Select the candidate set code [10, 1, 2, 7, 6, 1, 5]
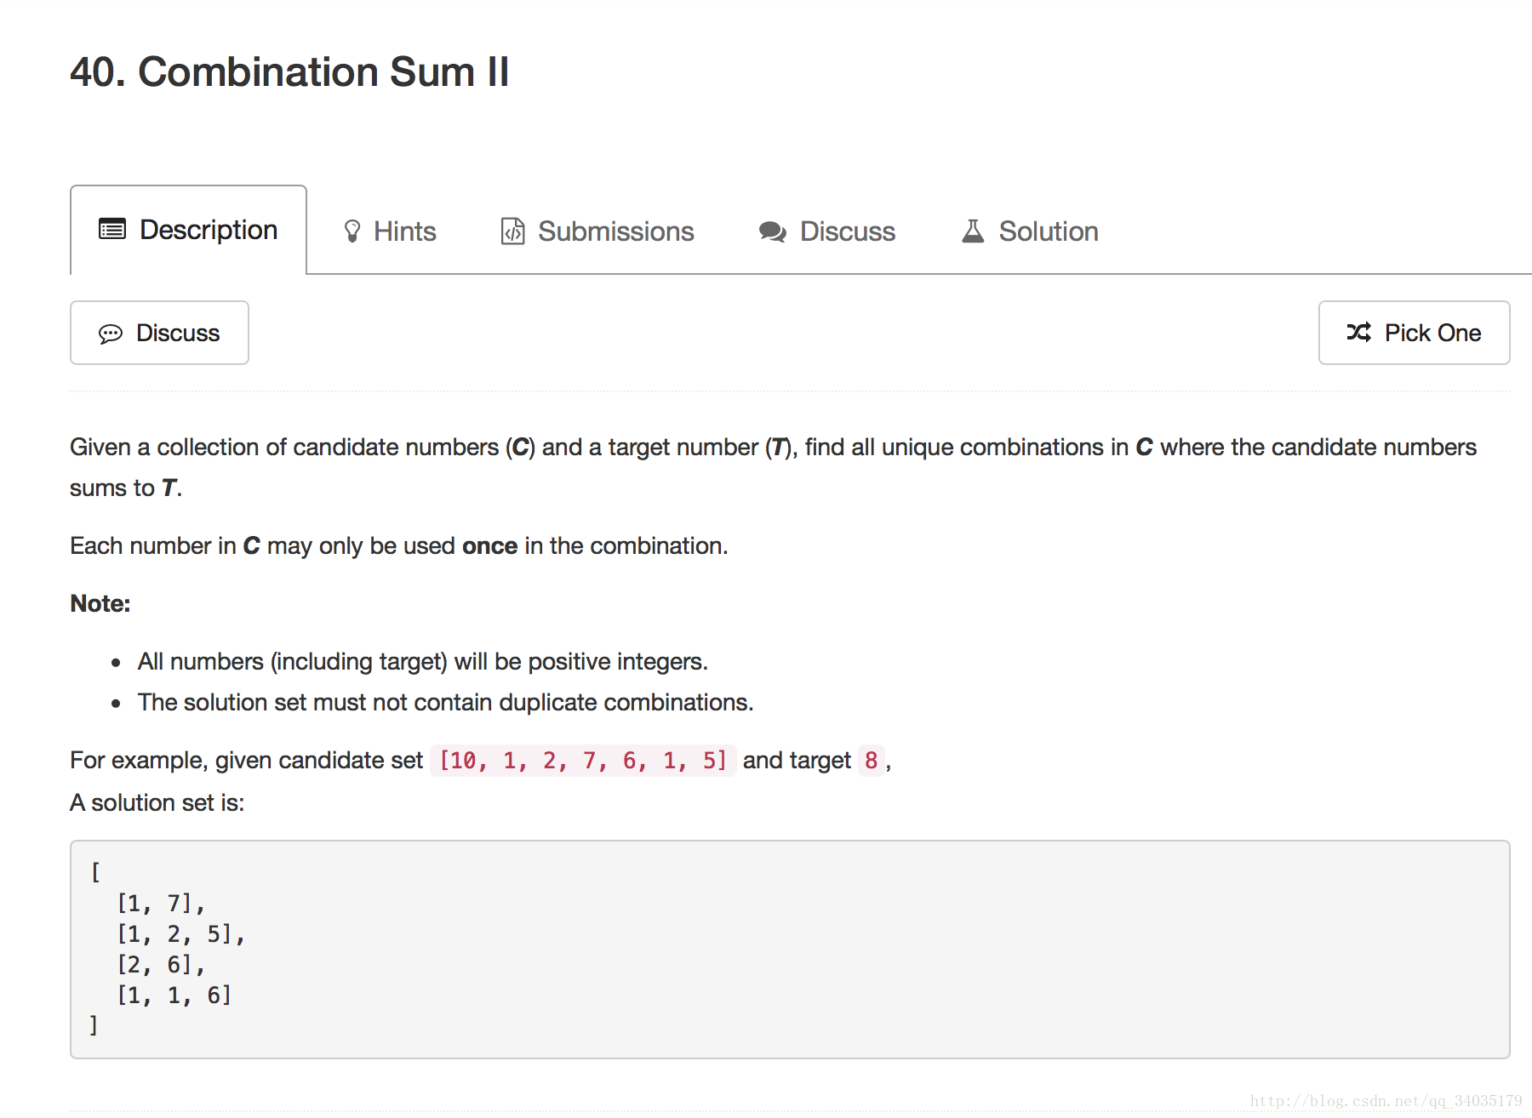The height and width of the screenshot is (1118, 1532). pyautogui.click(x=583, y=760)
